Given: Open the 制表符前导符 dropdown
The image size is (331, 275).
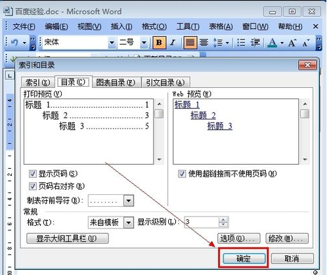Looking at the screenshot, I should pos(129,200).
